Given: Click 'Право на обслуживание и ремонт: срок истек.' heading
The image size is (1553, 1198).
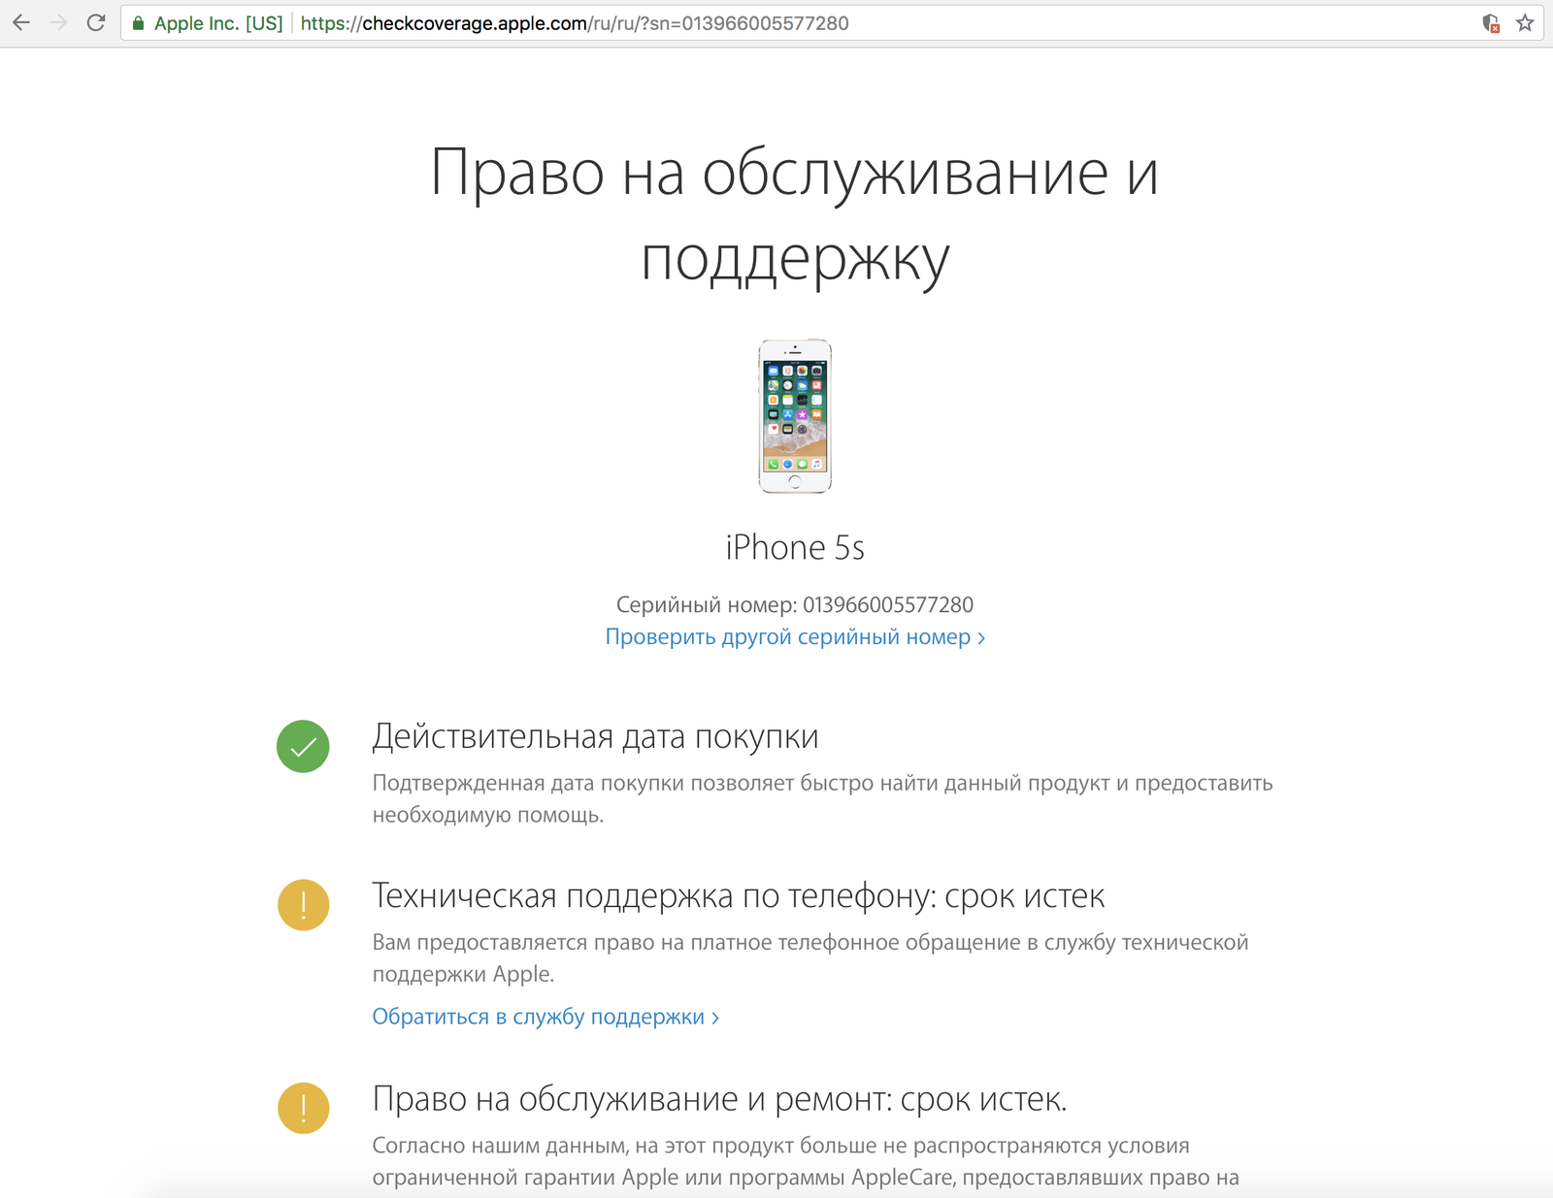Looking at the screenshot, I should tap(719, 1099).
